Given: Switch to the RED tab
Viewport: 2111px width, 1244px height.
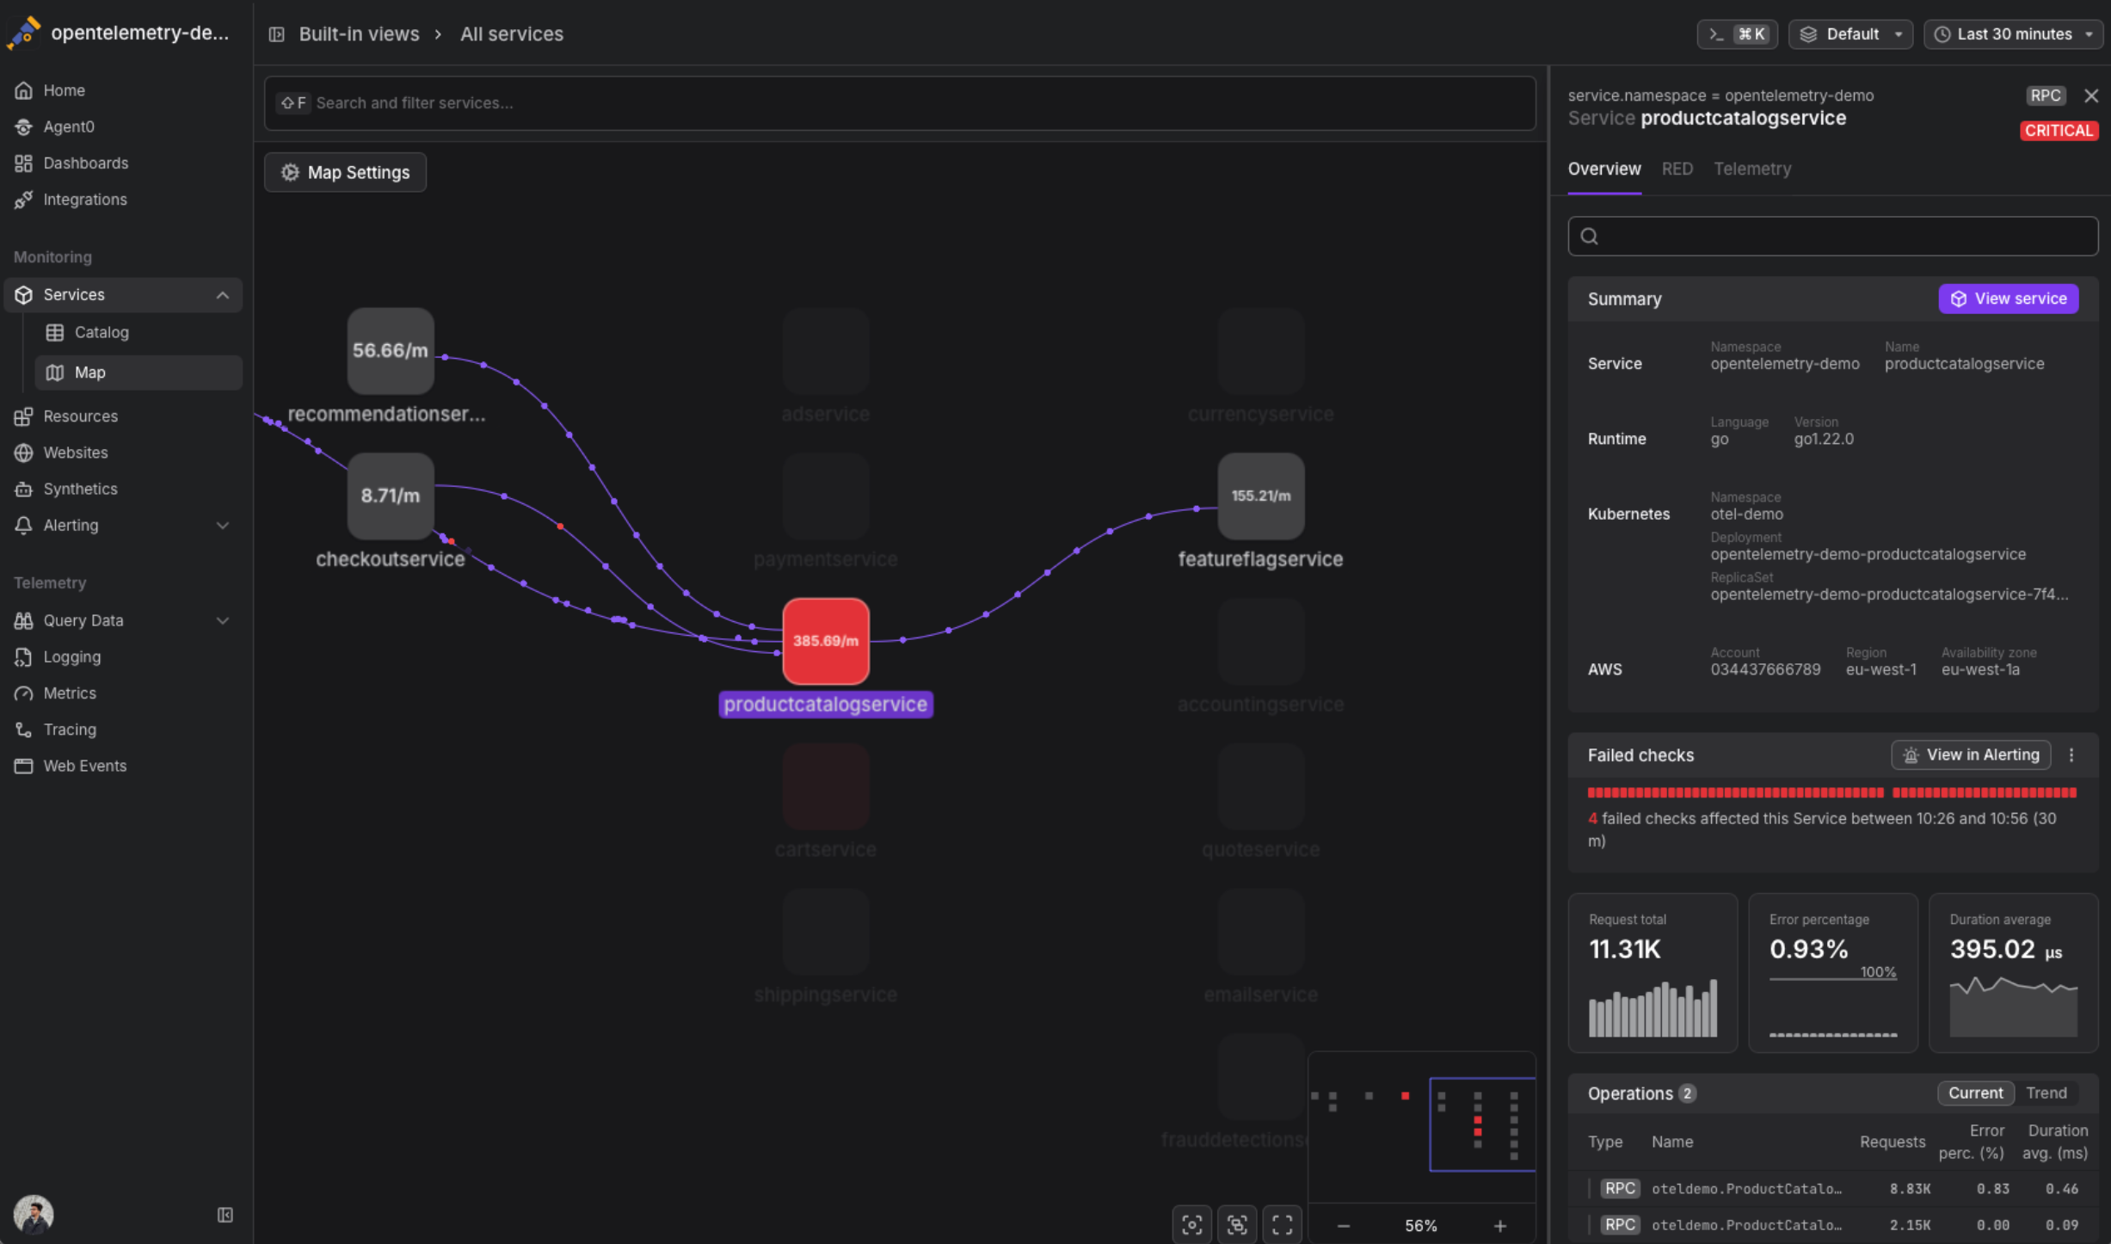Looking at the screenshot, I should coord(1677,169).
